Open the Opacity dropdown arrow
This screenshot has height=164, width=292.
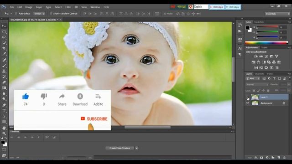coord(289,84)
